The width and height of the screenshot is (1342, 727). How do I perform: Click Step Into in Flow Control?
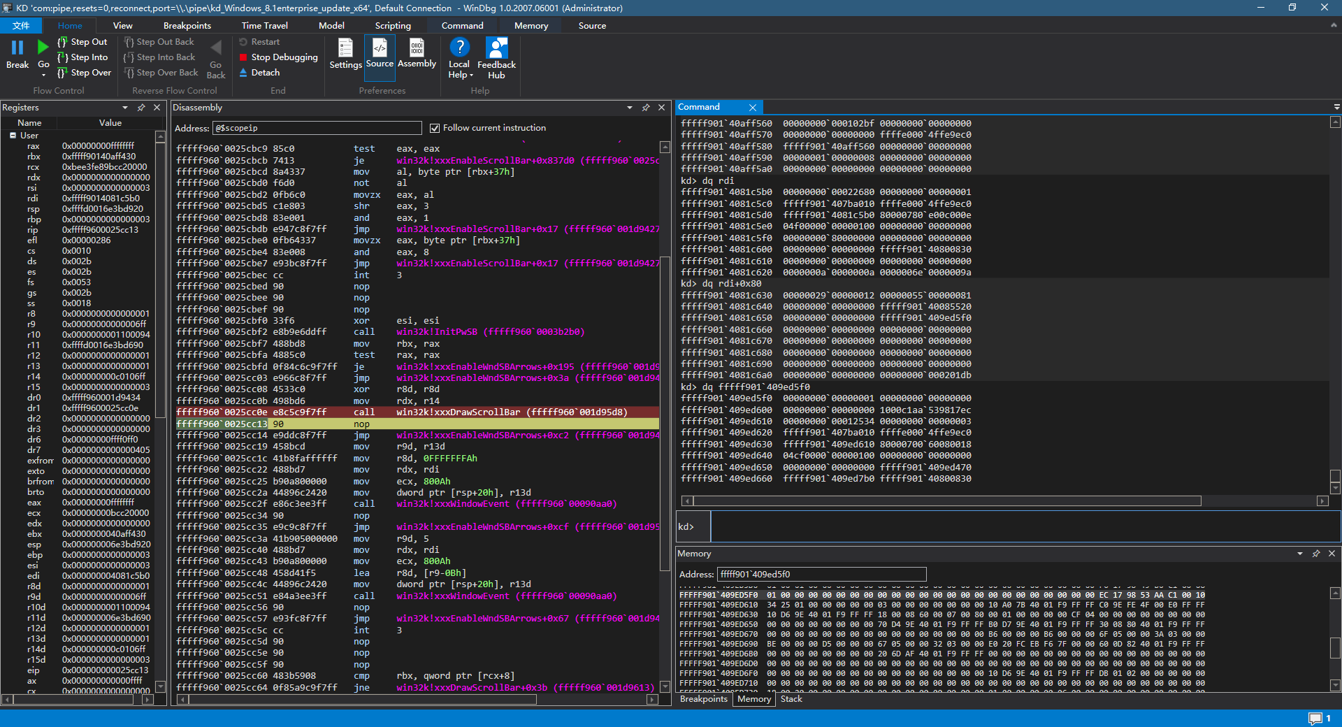point(82,57)
